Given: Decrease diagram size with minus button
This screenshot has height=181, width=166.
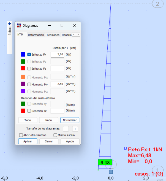Looking at the screenshot, I should [x=66, y=129].
